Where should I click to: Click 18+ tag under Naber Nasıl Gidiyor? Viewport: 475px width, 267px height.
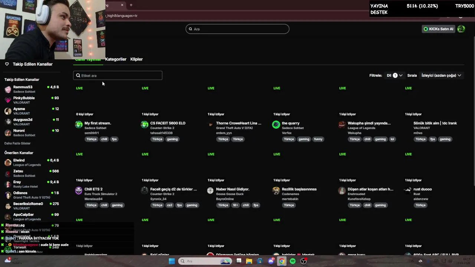tap(235, 205)
